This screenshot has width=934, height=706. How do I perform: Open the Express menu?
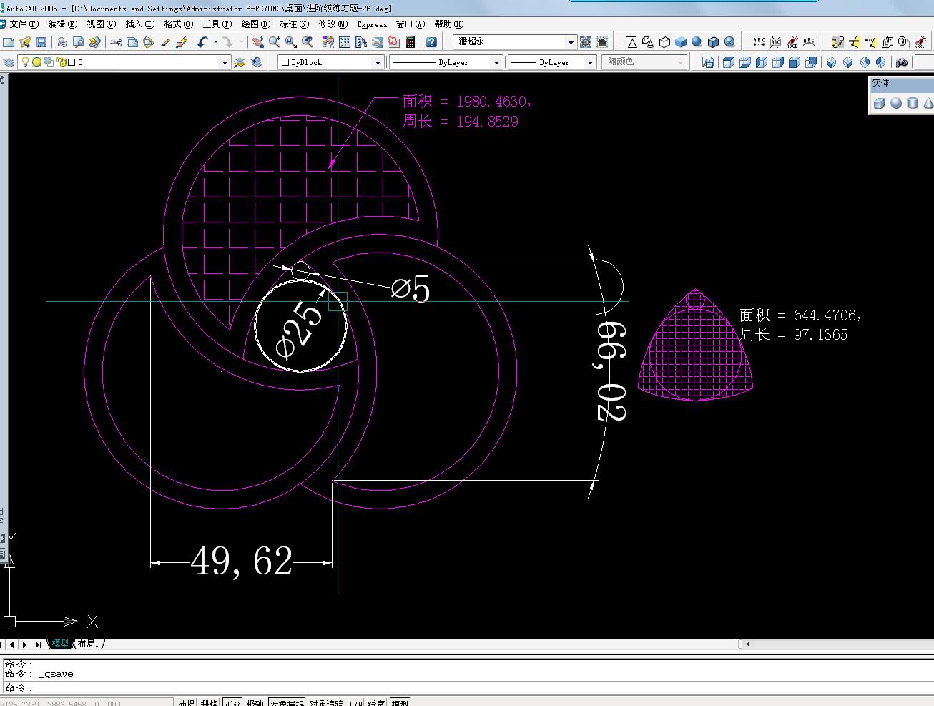pos(372,24)
